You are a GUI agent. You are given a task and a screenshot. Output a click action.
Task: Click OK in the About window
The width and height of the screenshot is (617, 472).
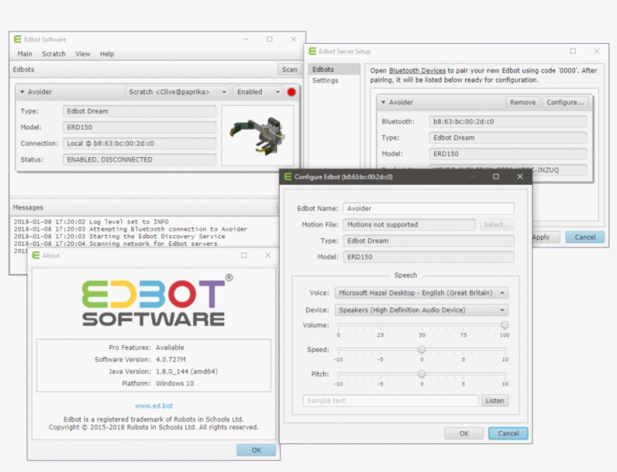pyautogui.click(x=256, y=450)
